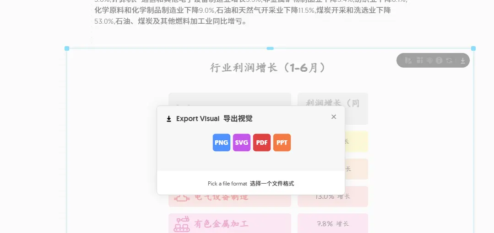Click the factory icon beside 有色金属加工

[x=181, y=223]
